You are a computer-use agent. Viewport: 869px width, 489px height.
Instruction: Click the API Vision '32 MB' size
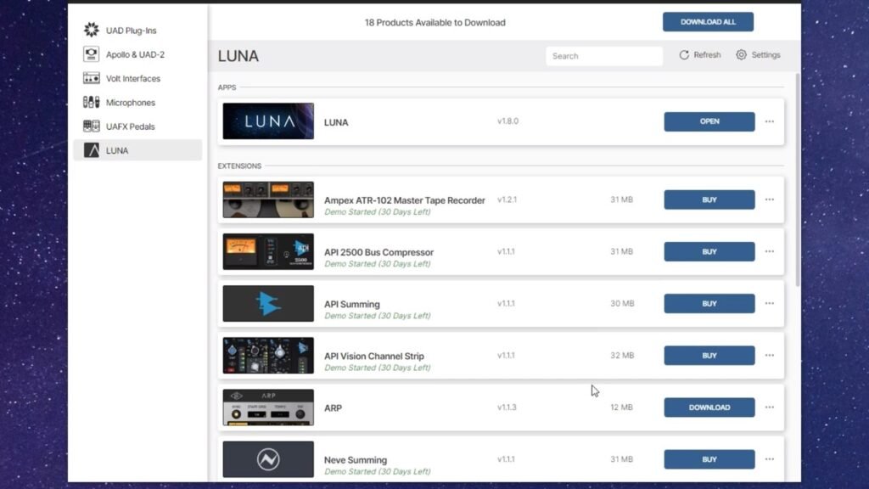click(x=622, y=356)
